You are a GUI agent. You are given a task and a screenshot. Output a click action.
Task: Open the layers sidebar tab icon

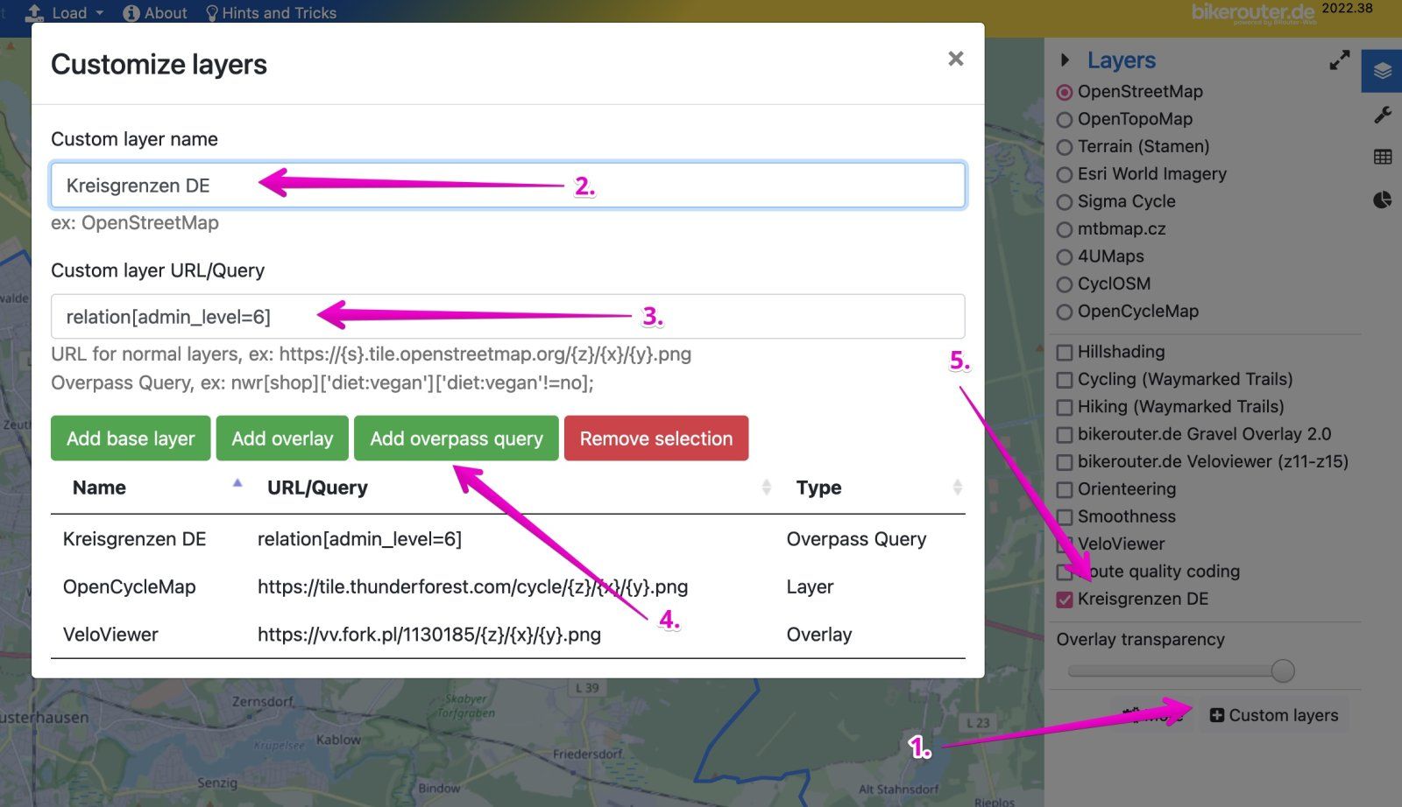click(1382, 71)
